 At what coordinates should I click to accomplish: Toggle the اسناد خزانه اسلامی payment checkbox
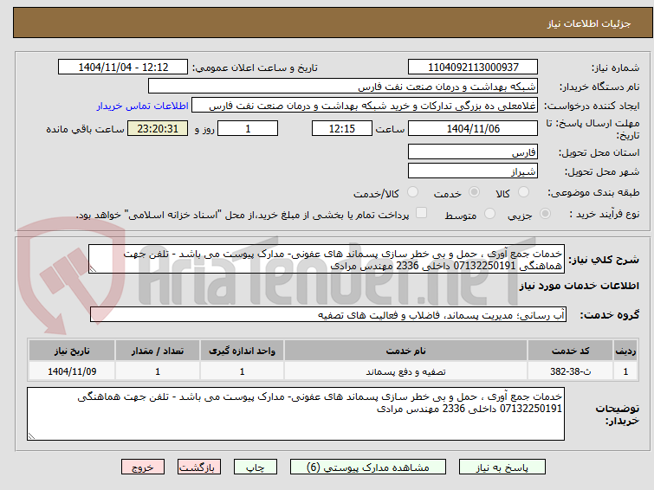(x=422, y=213)
